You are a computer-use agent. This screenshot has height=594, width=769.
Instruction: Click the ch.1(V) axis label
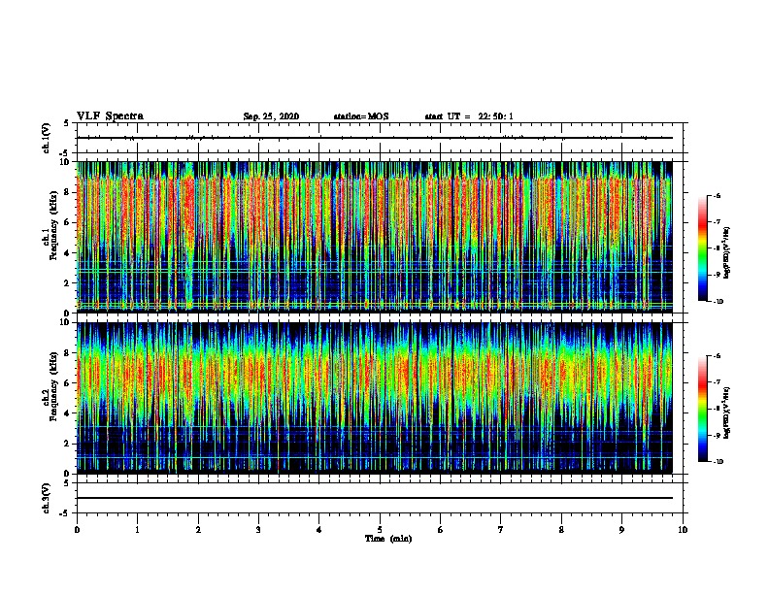tap(47, 138)
